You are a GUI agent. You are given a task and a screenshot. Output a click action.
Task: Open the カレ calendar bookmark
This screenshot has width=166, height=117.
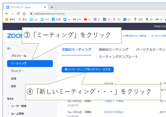coord(127,19)
